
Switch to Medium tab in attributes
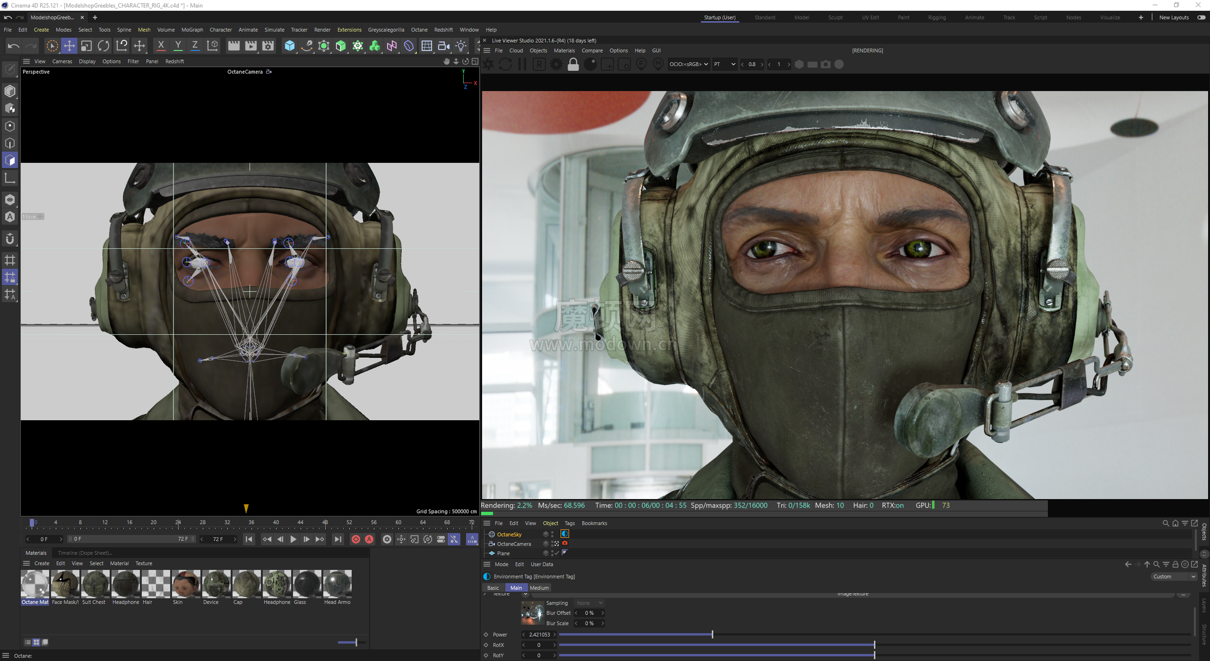(x=539, y=588)
